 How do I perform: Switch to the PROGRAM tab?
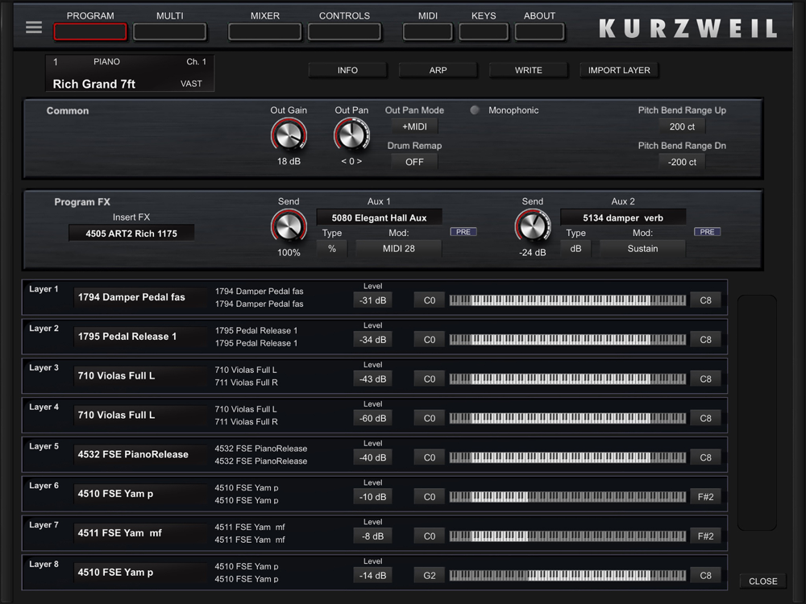point(90,32)
